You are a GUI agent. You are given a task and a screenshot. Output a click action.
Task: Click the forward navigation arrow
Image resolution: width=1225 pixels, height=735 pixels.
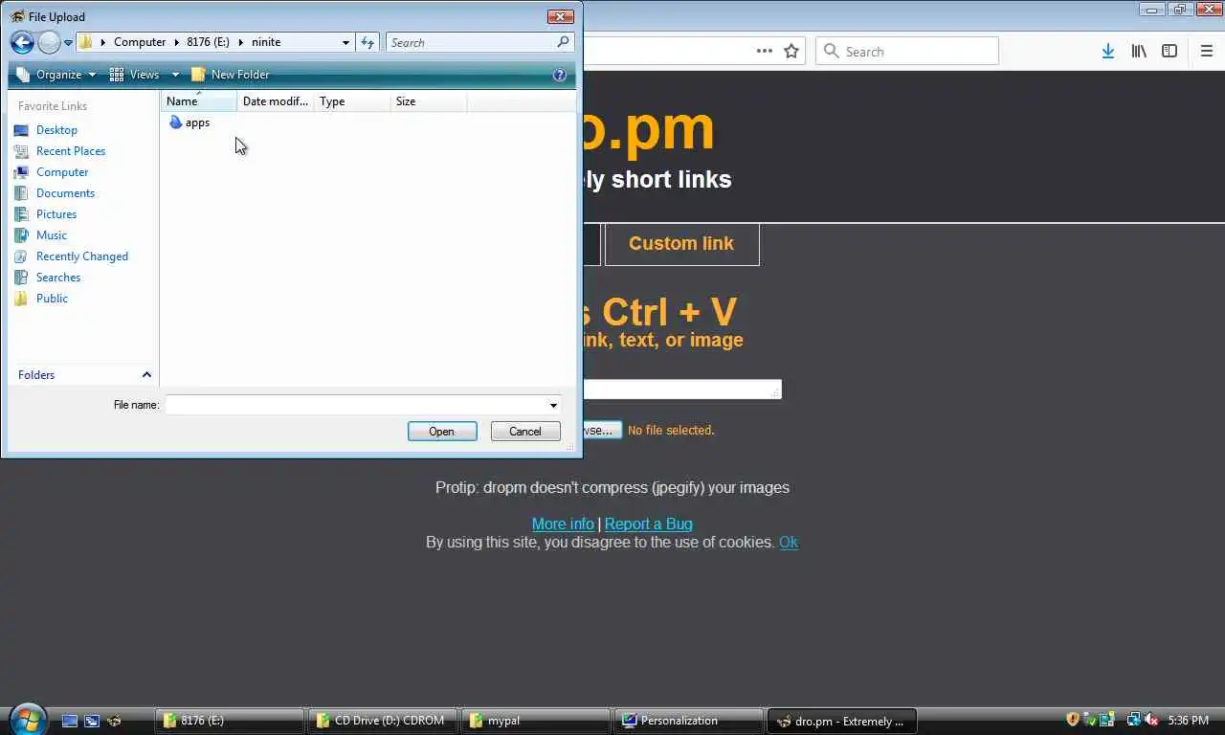(48, 42)
